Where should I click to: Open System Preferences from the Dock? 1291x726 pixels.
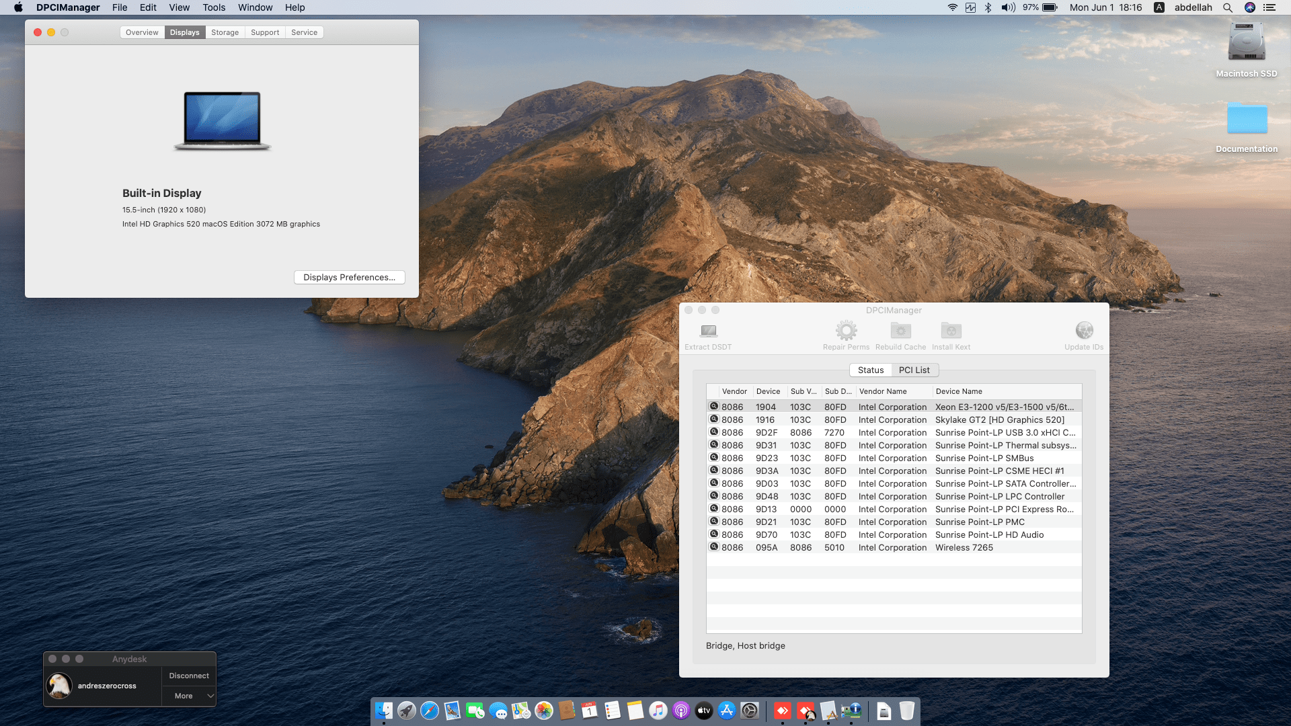pyautogui.click(x=750, y=711)
